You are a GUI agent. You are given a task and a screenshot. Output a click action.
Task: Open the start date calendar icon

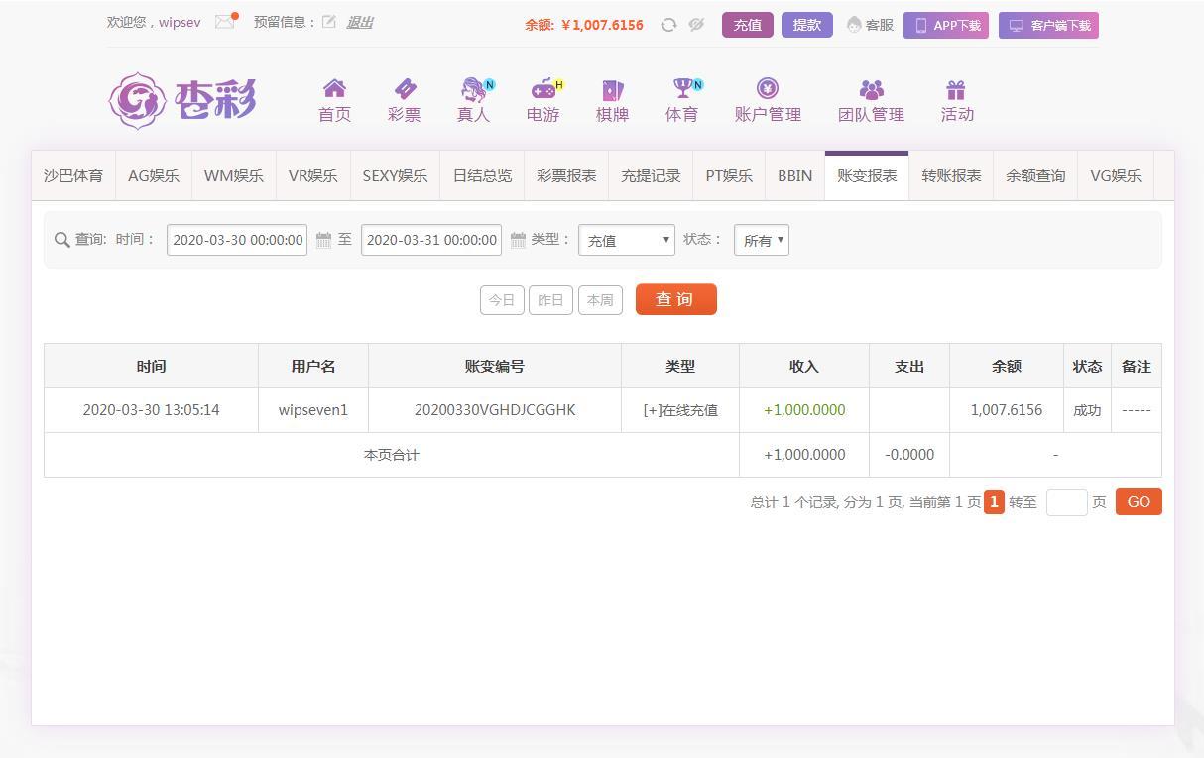323,240
